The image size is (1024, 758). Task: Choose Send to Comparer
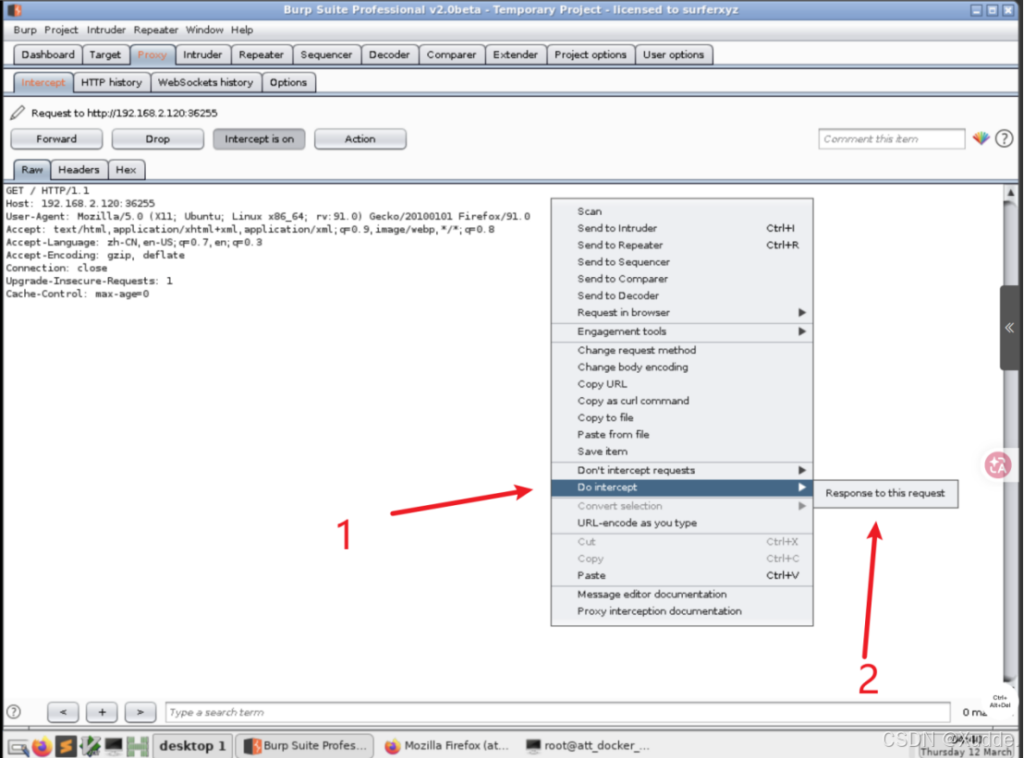click(682, 279)
